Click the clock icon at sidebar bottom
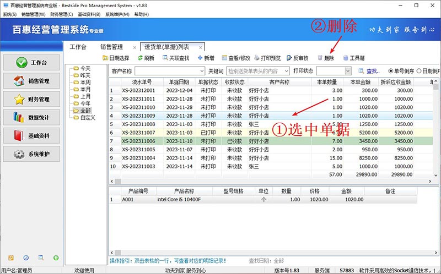 click(26, 257)
